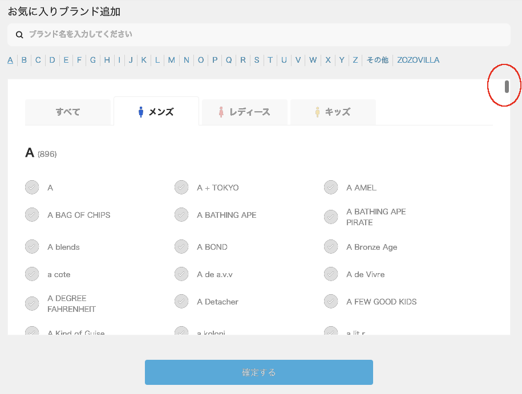Click the blue men's figure icon
Screen dimensions: 522x394
tap(141, 112)
